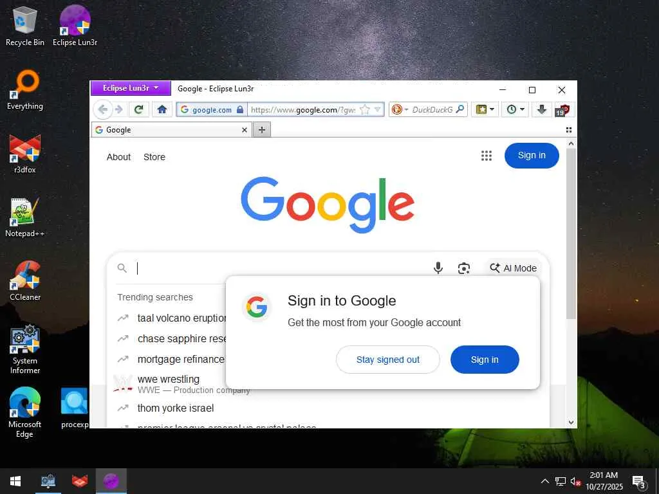The width and height of the screenshot is (659, 494).
Task: Open System Informer from the taskbar
Action: coord(48,481)
